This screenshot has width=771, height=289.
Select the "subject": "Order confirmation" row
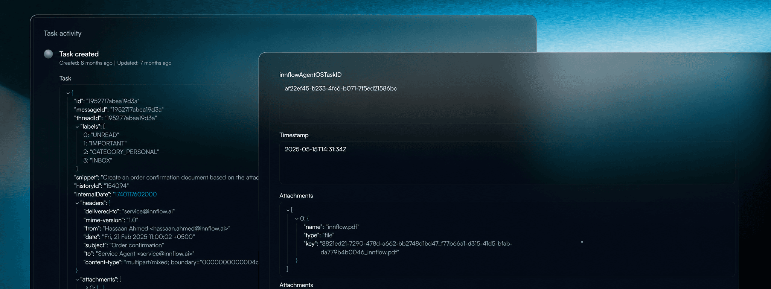pyautogui.click(x=123, y=245)
